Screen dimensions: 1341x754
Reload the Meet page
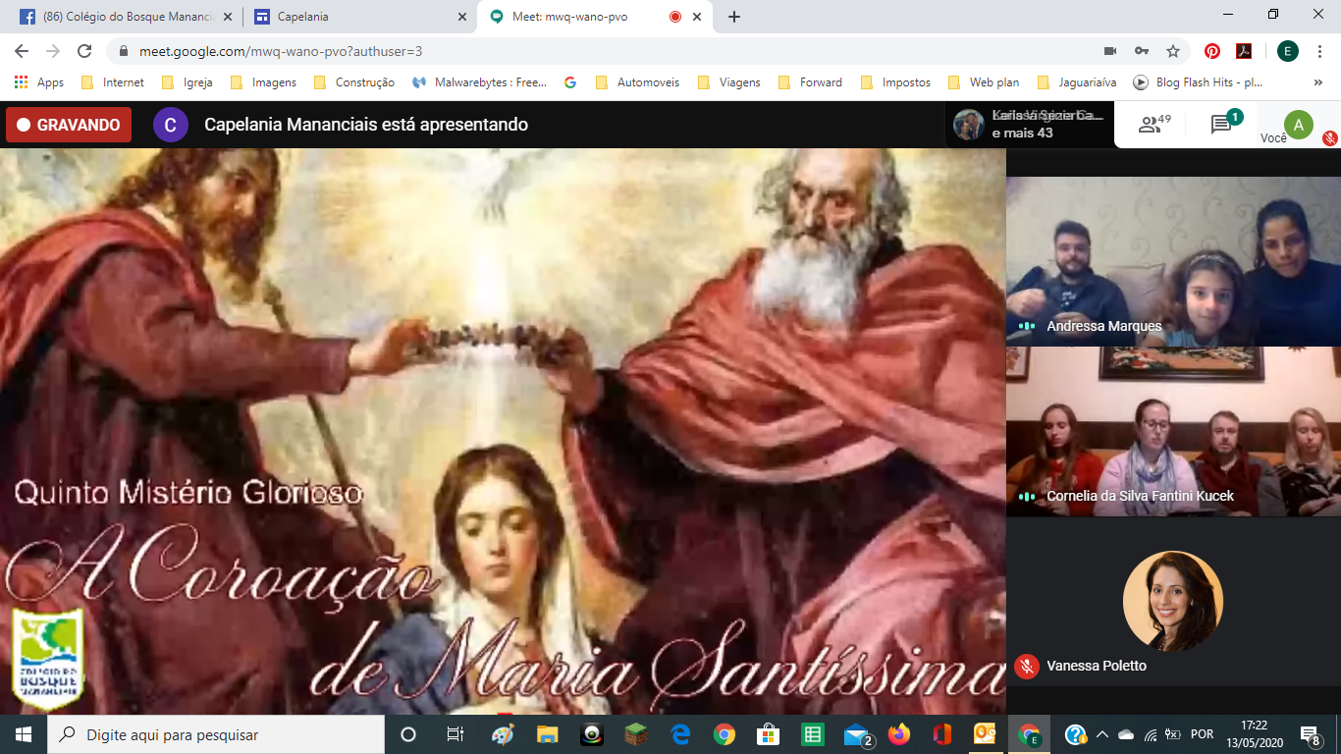tap(84, 51)
